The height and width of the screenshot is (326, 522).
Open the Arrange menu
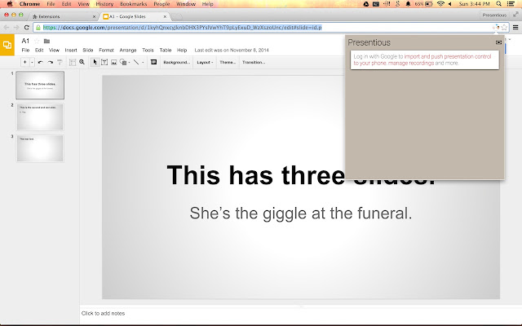point(128,51)
